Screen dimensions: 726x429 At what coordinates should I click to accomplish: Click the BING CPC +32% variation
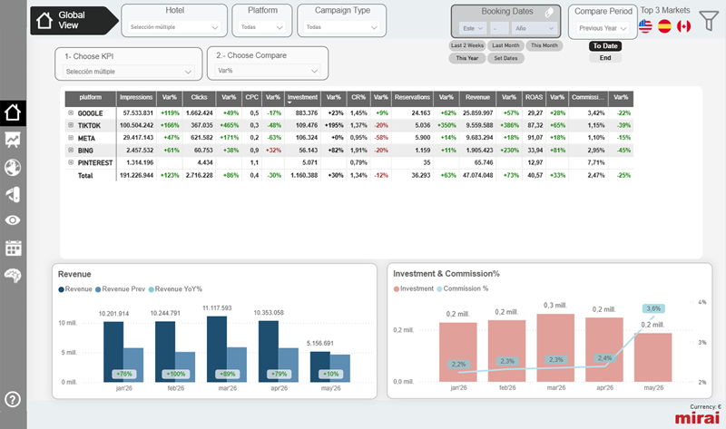(273, 151)
